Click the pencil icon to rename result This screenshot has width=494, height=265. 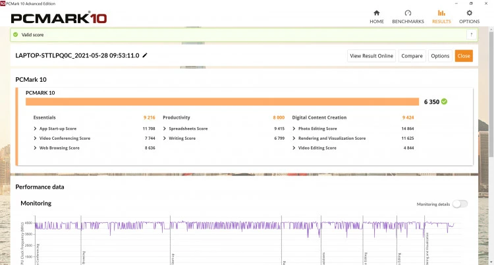pos(145,55)
